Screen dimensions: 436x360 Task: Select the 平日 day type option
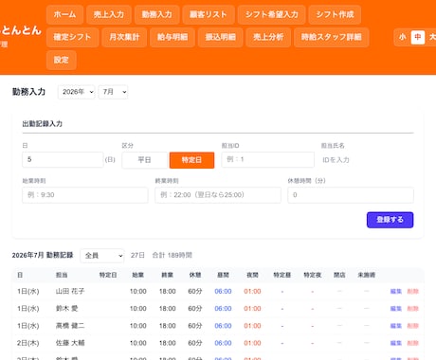[144, 160]
